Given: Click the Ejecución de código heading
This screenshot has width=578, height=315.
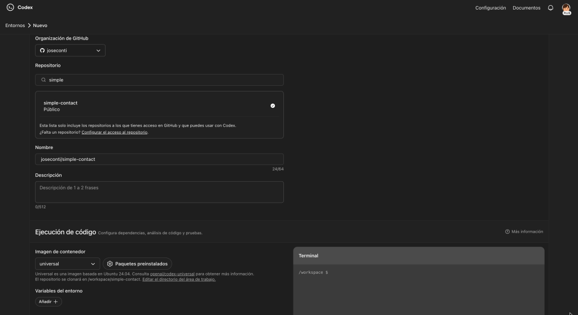Looking at the screenshot, I should (x=65, y=232).
